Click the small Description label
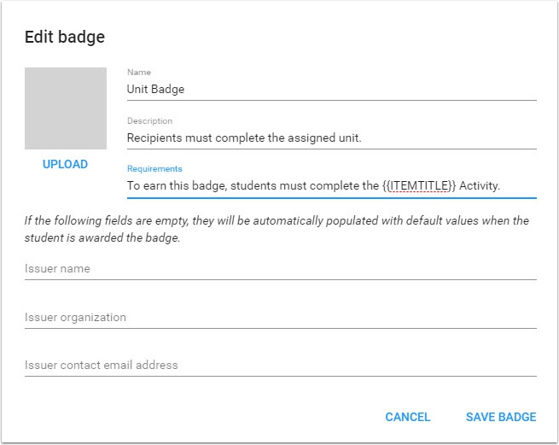Image resolution: width=559 pixels, height=445 pixels. [149, 121]
